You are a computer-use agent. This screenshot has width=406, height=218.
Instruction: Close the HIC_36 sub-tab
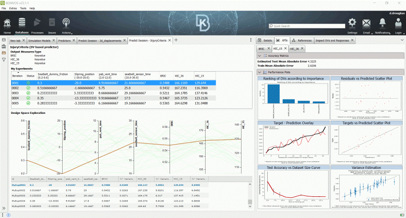[302, 48]
